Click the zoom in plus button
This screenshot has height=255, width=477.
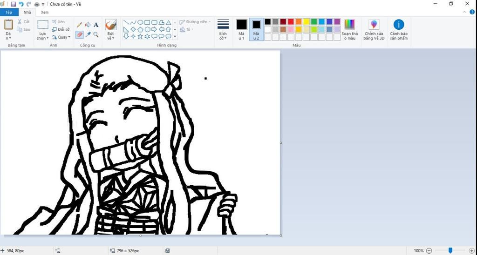point(472,251)
